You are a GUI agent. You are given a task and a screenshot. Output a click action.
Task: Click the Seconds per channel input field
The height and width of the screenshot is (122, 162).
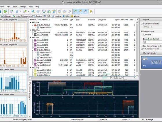(x=153, y=42)
